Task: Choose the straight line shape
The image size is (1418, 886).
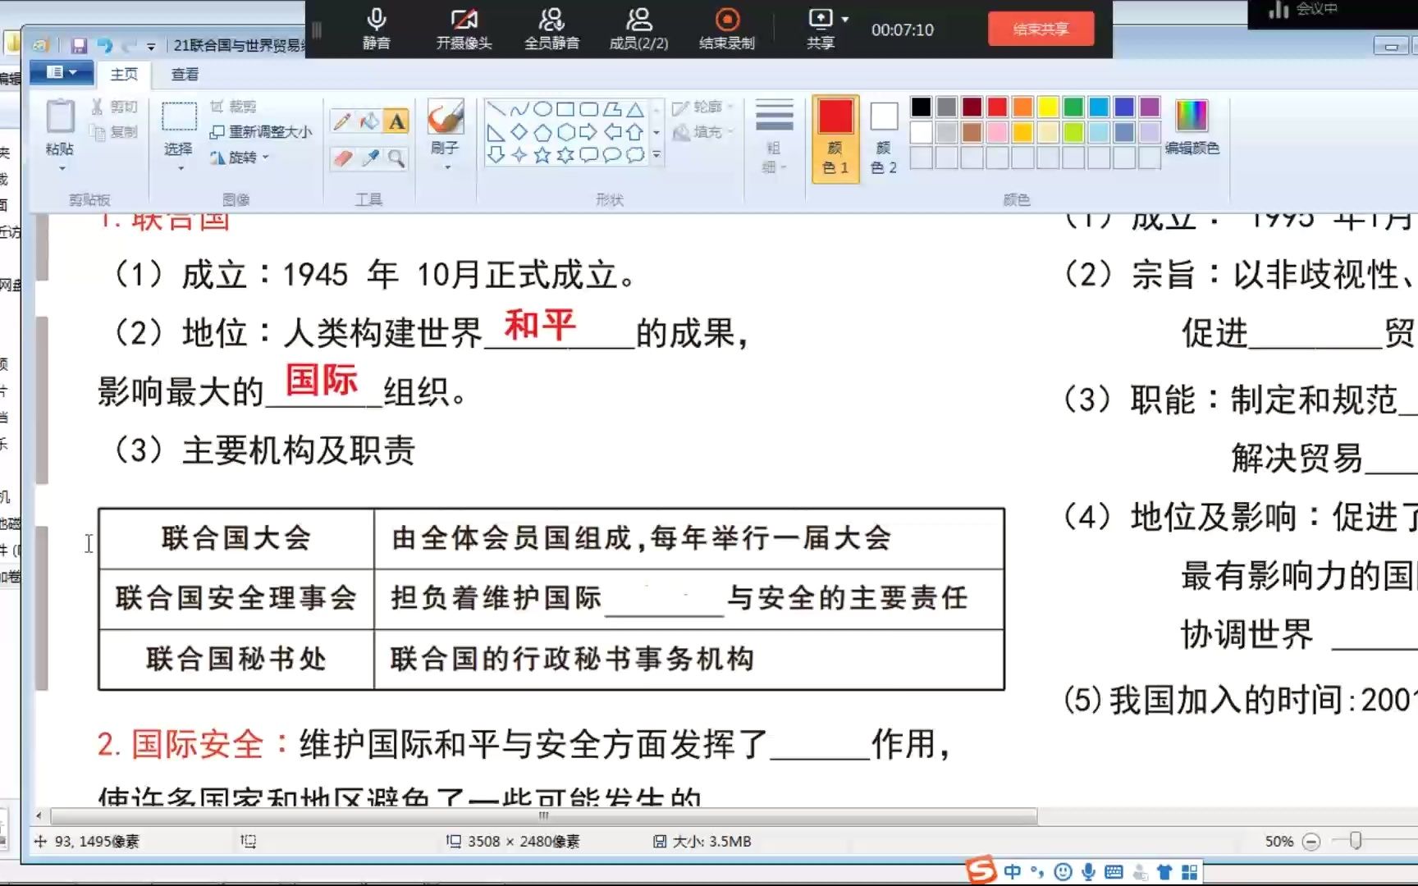Action: click(496, 109)
